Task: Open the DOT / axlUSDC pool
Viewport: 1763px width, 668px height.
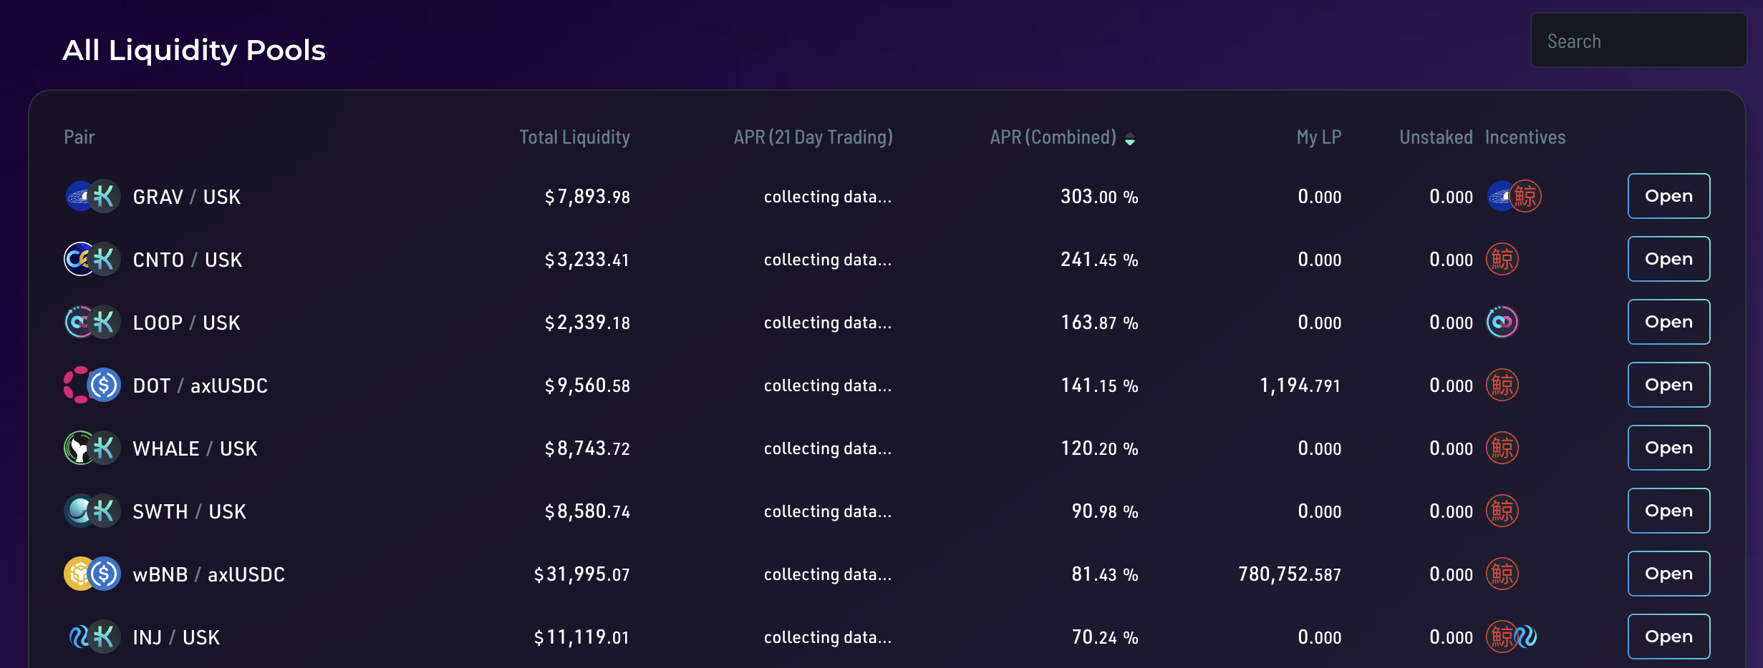Action: point(1668,385)
